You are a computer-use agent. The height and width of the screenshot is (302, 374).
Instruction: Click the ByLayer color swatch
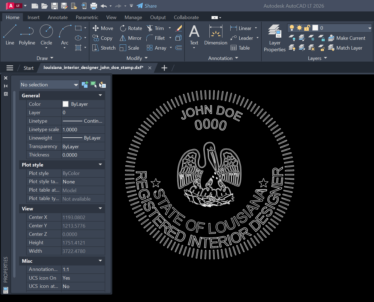click(65, 104)
